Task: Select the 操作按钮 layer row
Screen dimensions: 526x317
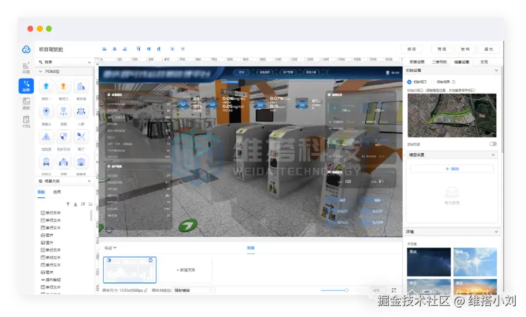Action: (51, 280)
